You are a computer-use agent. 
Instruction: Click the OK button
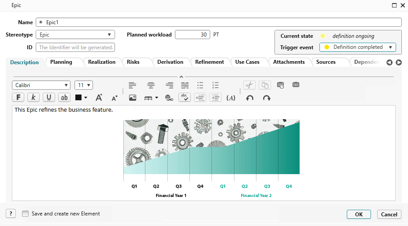(x=359, y=215)
